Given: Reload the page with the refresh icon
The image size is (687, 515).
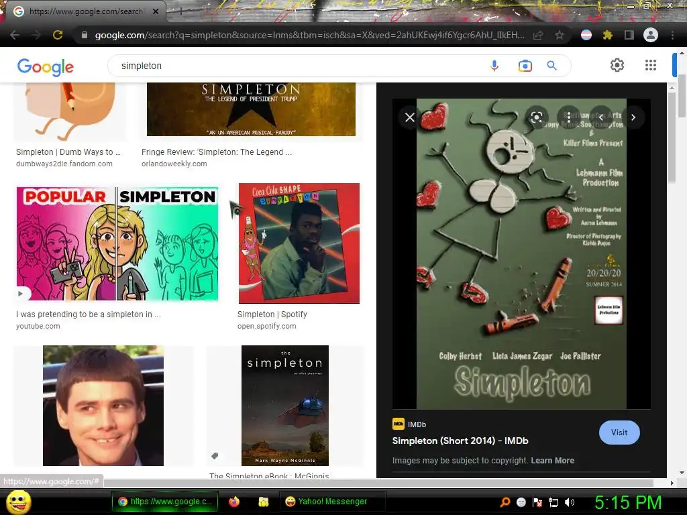Looking at the screenshot, I should 58,35.
